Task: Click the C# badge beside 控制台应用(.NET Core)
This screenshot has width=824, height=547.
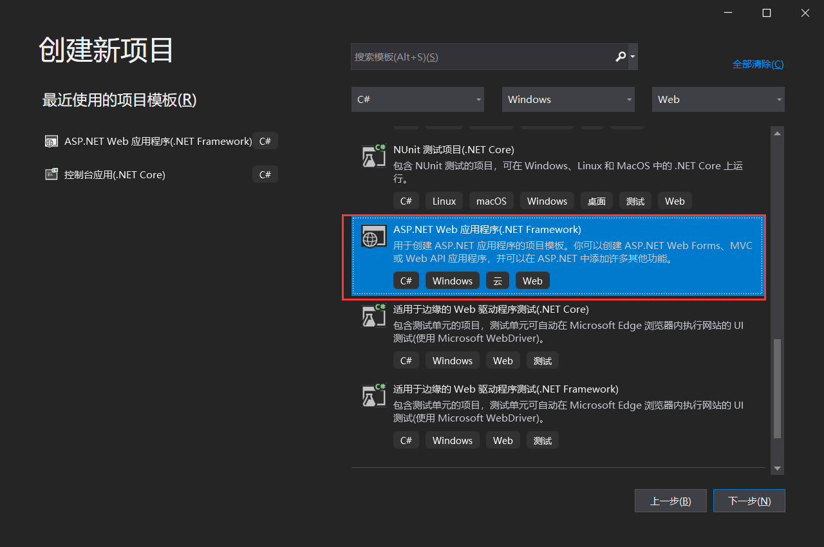Action: [x=265, y=174]
